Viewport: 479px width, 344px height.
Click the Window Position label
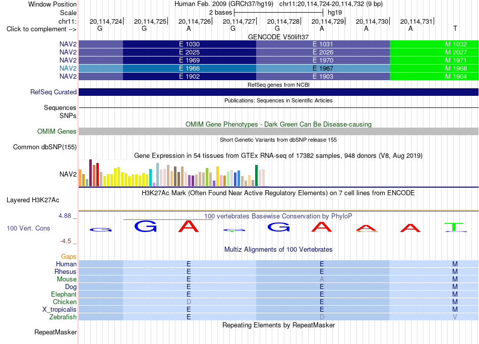52,4
